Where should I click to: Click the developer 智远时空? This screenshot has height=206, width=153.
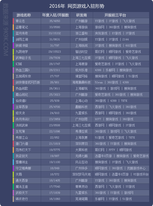click(x=81, y=52)
